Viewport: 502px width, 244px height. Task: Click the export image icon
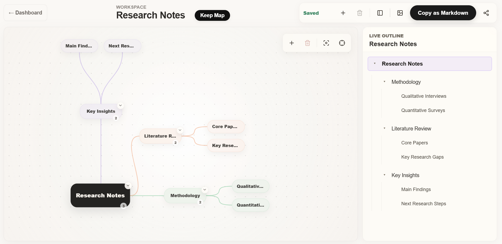400,13
